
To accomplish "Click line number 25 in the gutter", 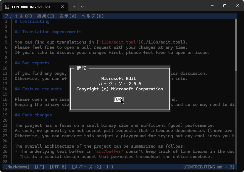I will 5,146.
